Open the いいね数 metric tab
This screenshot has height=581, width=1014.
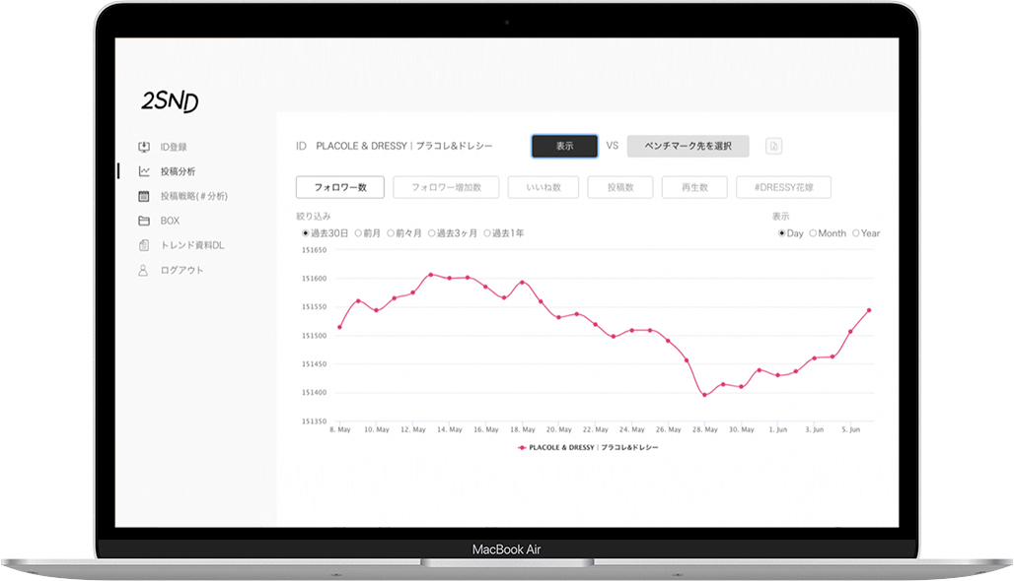click(543, 187)
